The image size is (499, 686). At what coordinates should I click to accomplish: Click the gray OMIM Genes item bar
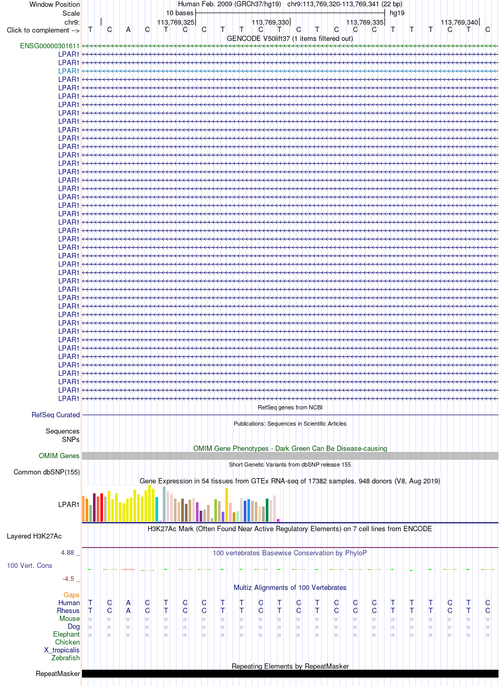290,456
